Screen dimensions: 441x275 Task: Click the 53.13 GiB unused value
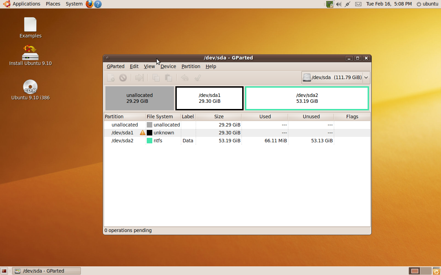click(322, 141)
